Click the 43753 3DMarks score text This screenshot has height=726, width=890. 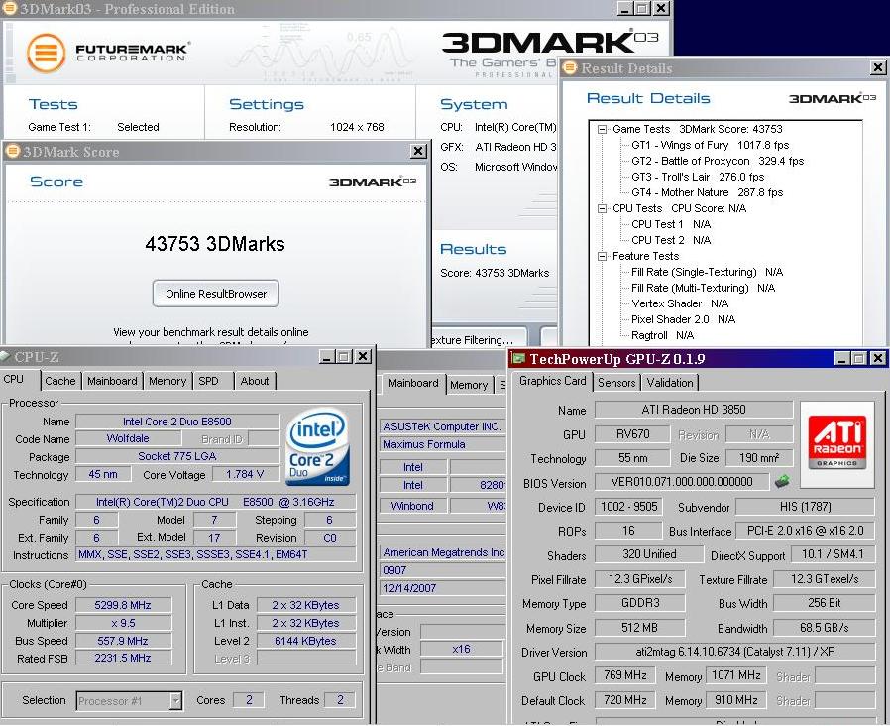click(x=215, y=244)
